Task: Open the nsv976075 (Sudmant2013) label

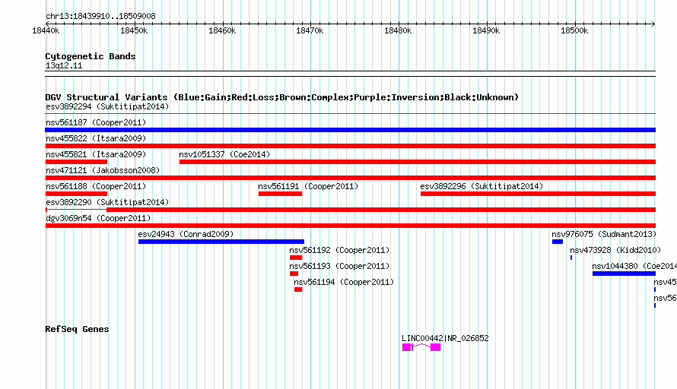Action: click(604, 234)
